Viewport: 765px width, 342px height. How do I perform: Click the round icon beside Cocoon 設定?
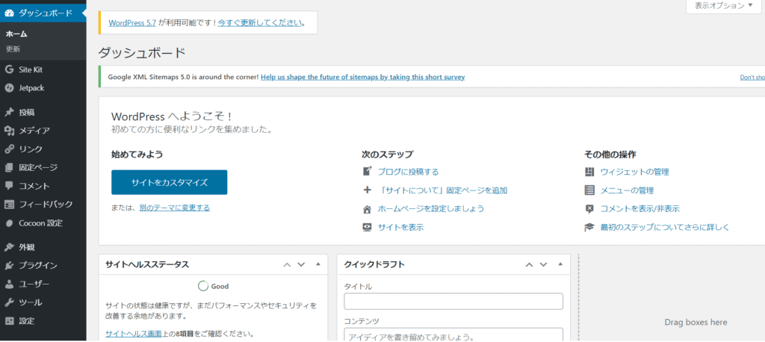(9, 223)
